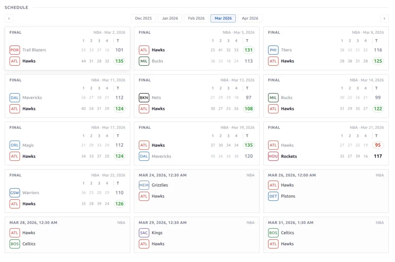Click MAR 29, 2026, 12:30 AM game time
The width and height of the screenshot is (395, 262).
click(x=162, y=223)
